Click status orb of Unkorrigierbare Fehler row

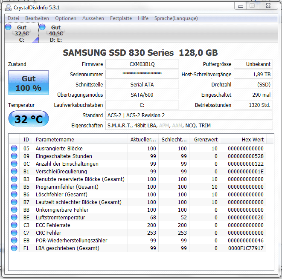[x=14, y=210]
